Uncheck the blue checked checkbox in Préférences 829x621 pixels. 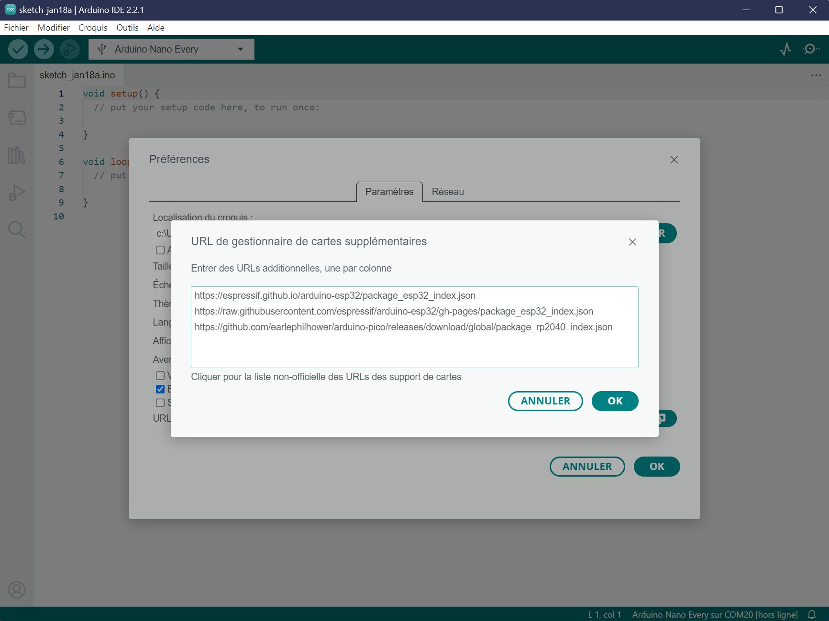click(160, 389)
